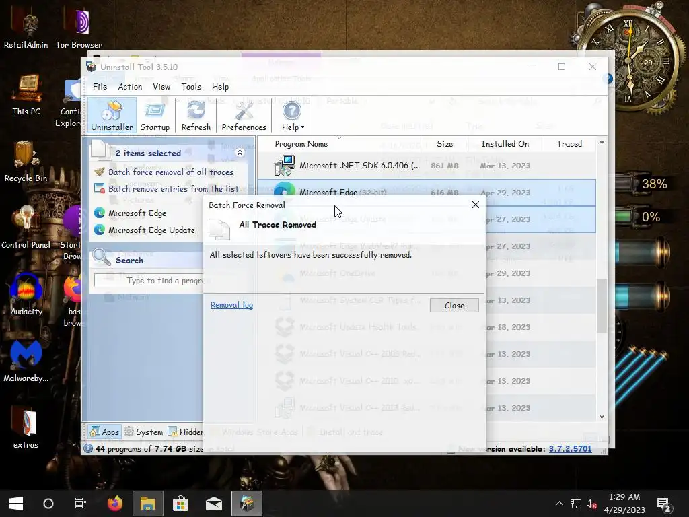Open the Malwarebytes desktop icon

click(26, 361)
